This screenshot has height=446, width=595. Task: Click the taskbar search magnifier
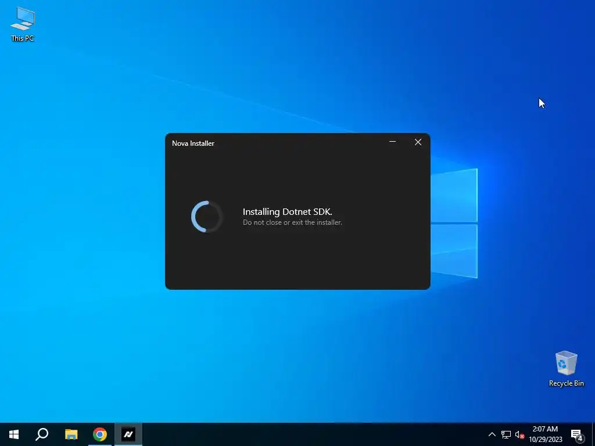42,434
